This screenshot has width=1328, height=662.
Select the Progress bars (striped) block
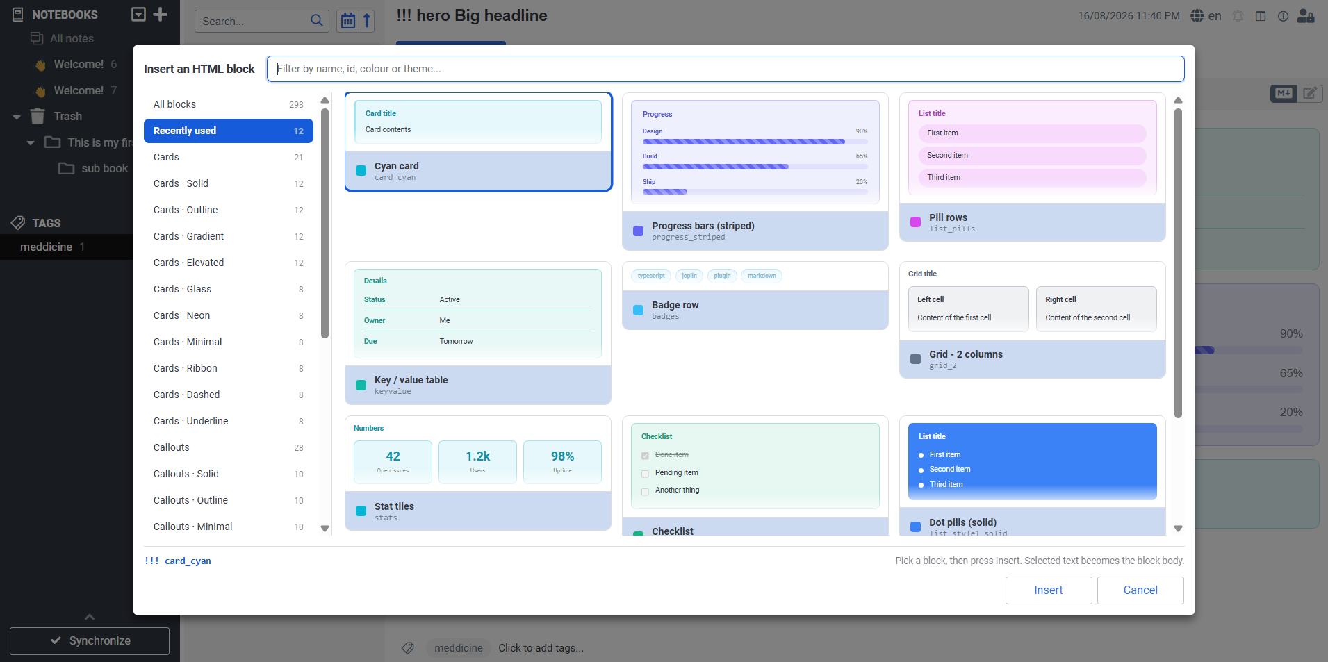[755, 172]
